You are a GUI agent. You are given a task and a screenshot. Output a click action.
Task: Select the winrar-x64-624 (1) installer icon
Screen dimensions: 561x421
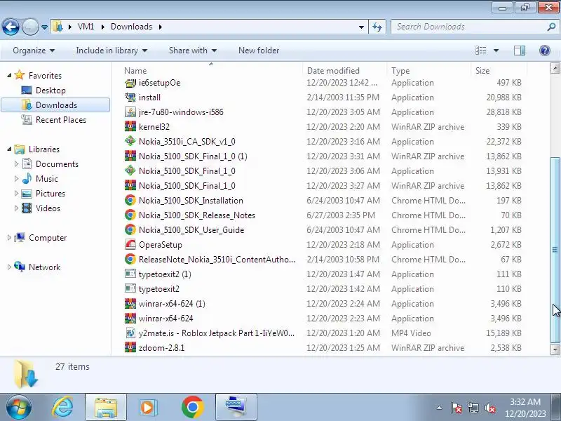coord(130,304)
